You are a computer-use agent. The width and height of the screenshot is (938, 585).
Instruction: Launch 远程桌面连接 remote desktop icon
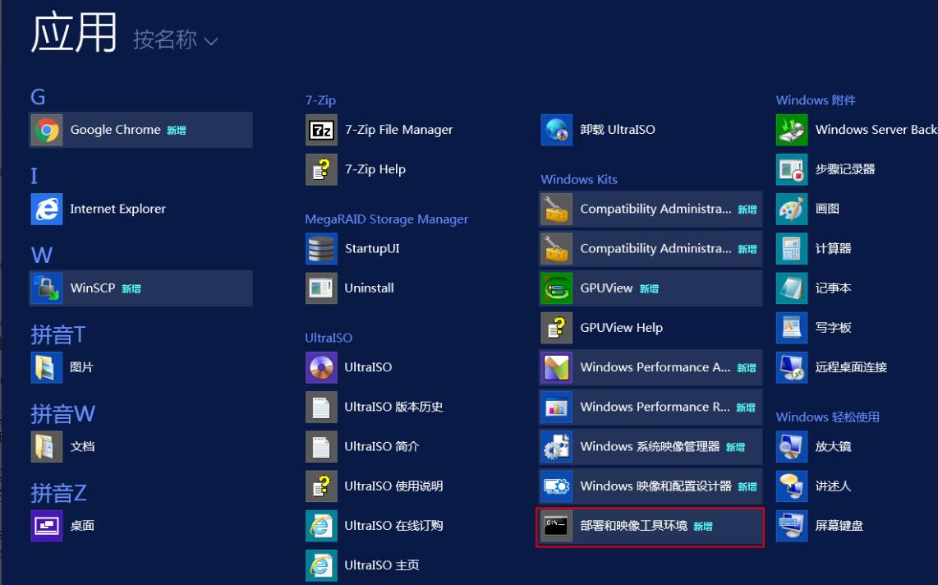click(x=792, y=367)
